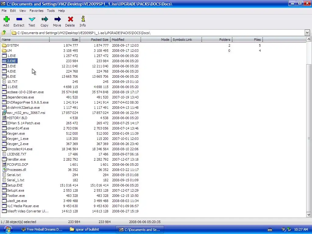Sort by the Modified column header

[126, 40]
